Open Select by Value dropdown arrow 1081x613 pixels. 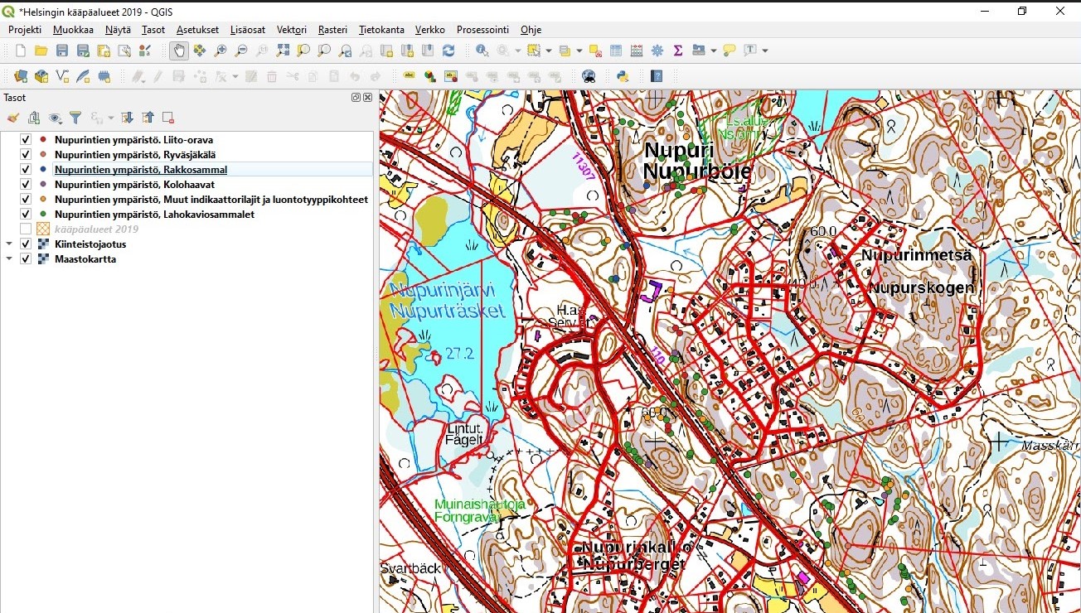[579, 51]
